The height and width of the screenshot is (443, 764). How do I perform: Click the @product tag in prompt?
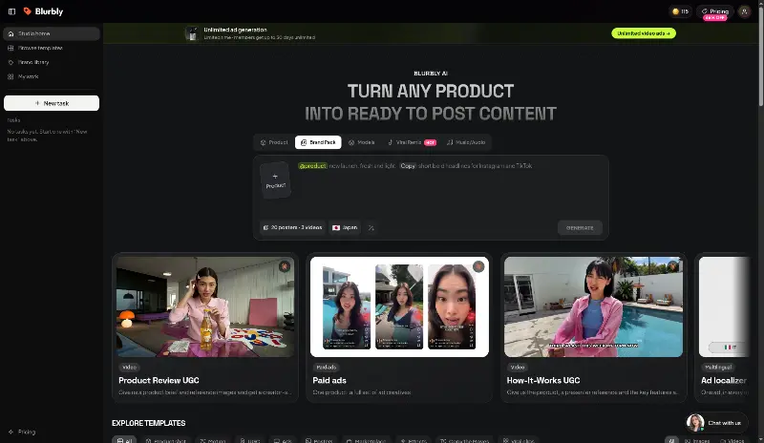(312, 166)
